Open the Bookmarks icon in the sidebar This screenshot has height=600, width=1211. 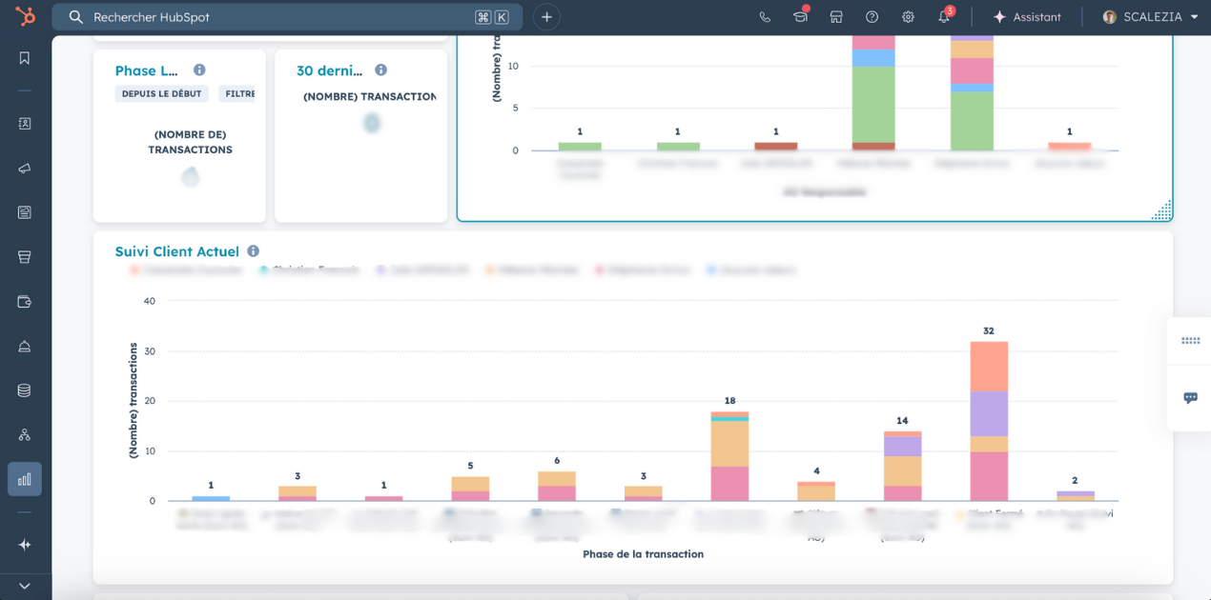click(25, 58)
